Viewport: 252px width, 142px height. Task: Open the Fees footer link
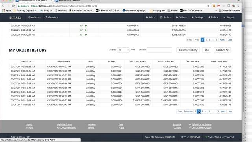(x=121, y=125)
